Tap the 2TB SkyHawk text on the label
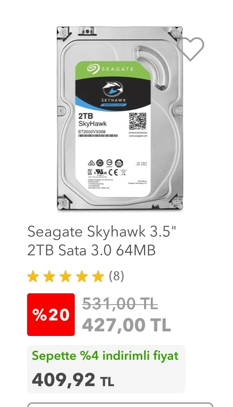Image resolution: width=233 pixels, height=407 pixels. (x=92, y=120)
